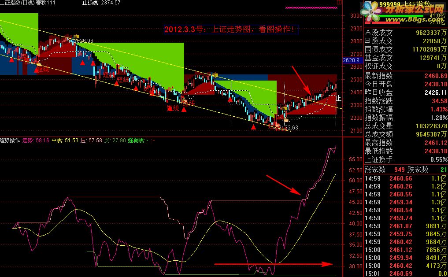Click the 趋势操作 indicator name

click(x=10, y=140)
